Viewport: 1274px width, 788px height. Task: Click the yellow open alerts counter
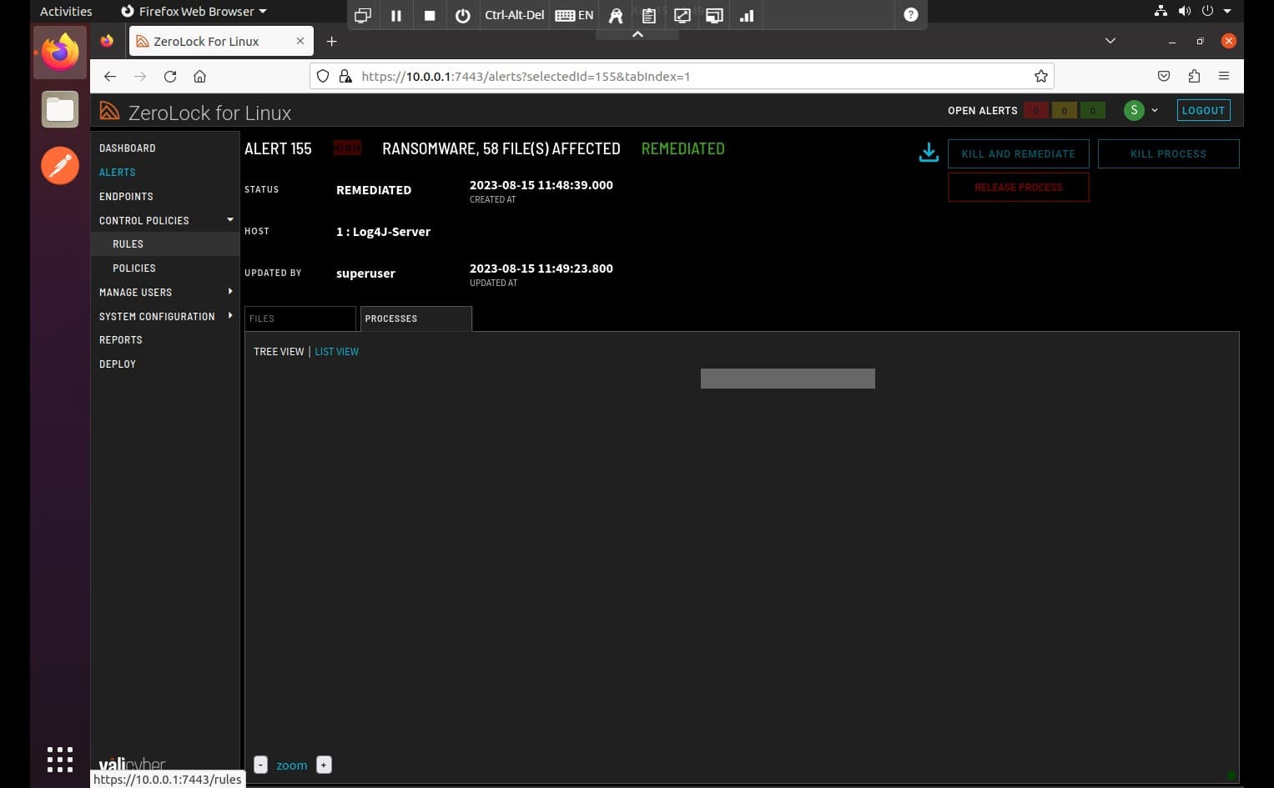(1064, 110)
